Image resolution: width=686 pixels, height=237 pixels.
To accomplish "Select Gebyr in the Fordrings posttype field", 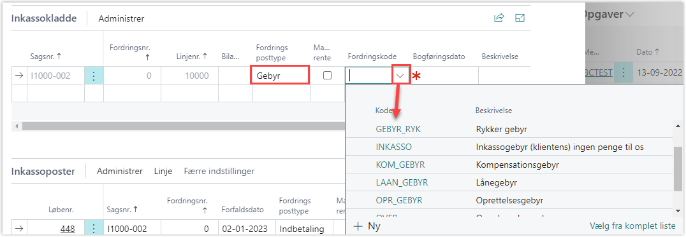I will pyautogui.click(x=281, y=76).
